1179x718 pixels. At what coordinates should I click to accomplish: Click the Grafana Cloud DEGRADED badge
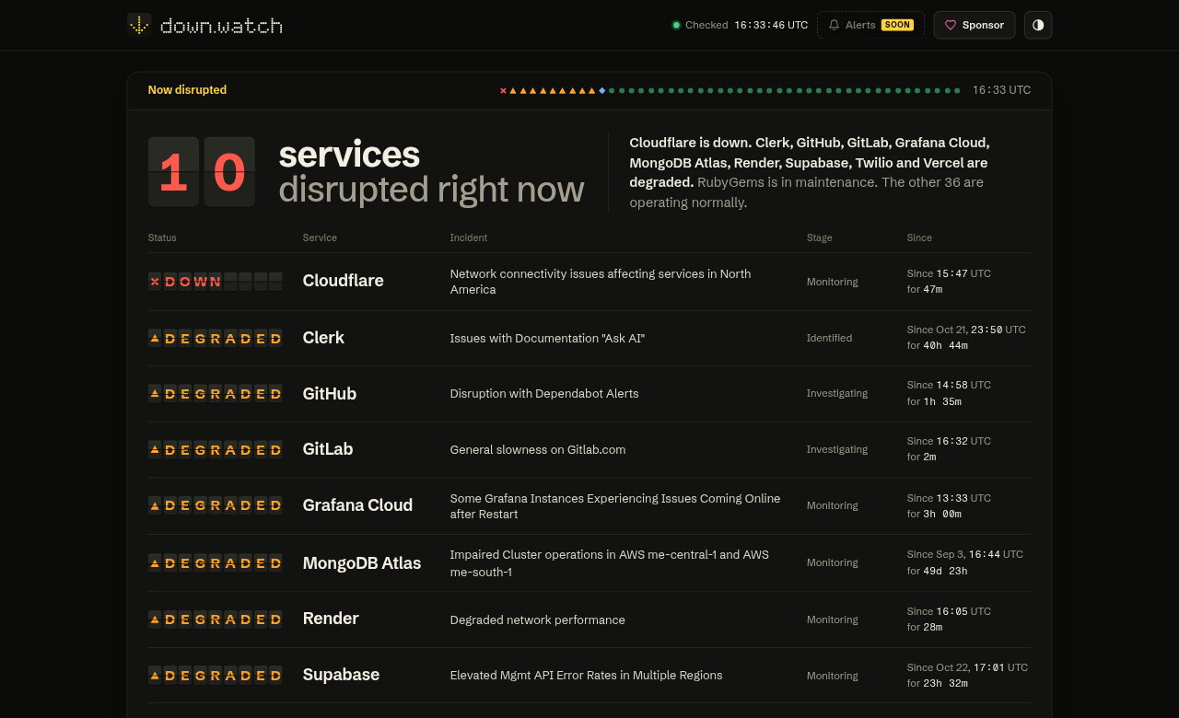215,505
